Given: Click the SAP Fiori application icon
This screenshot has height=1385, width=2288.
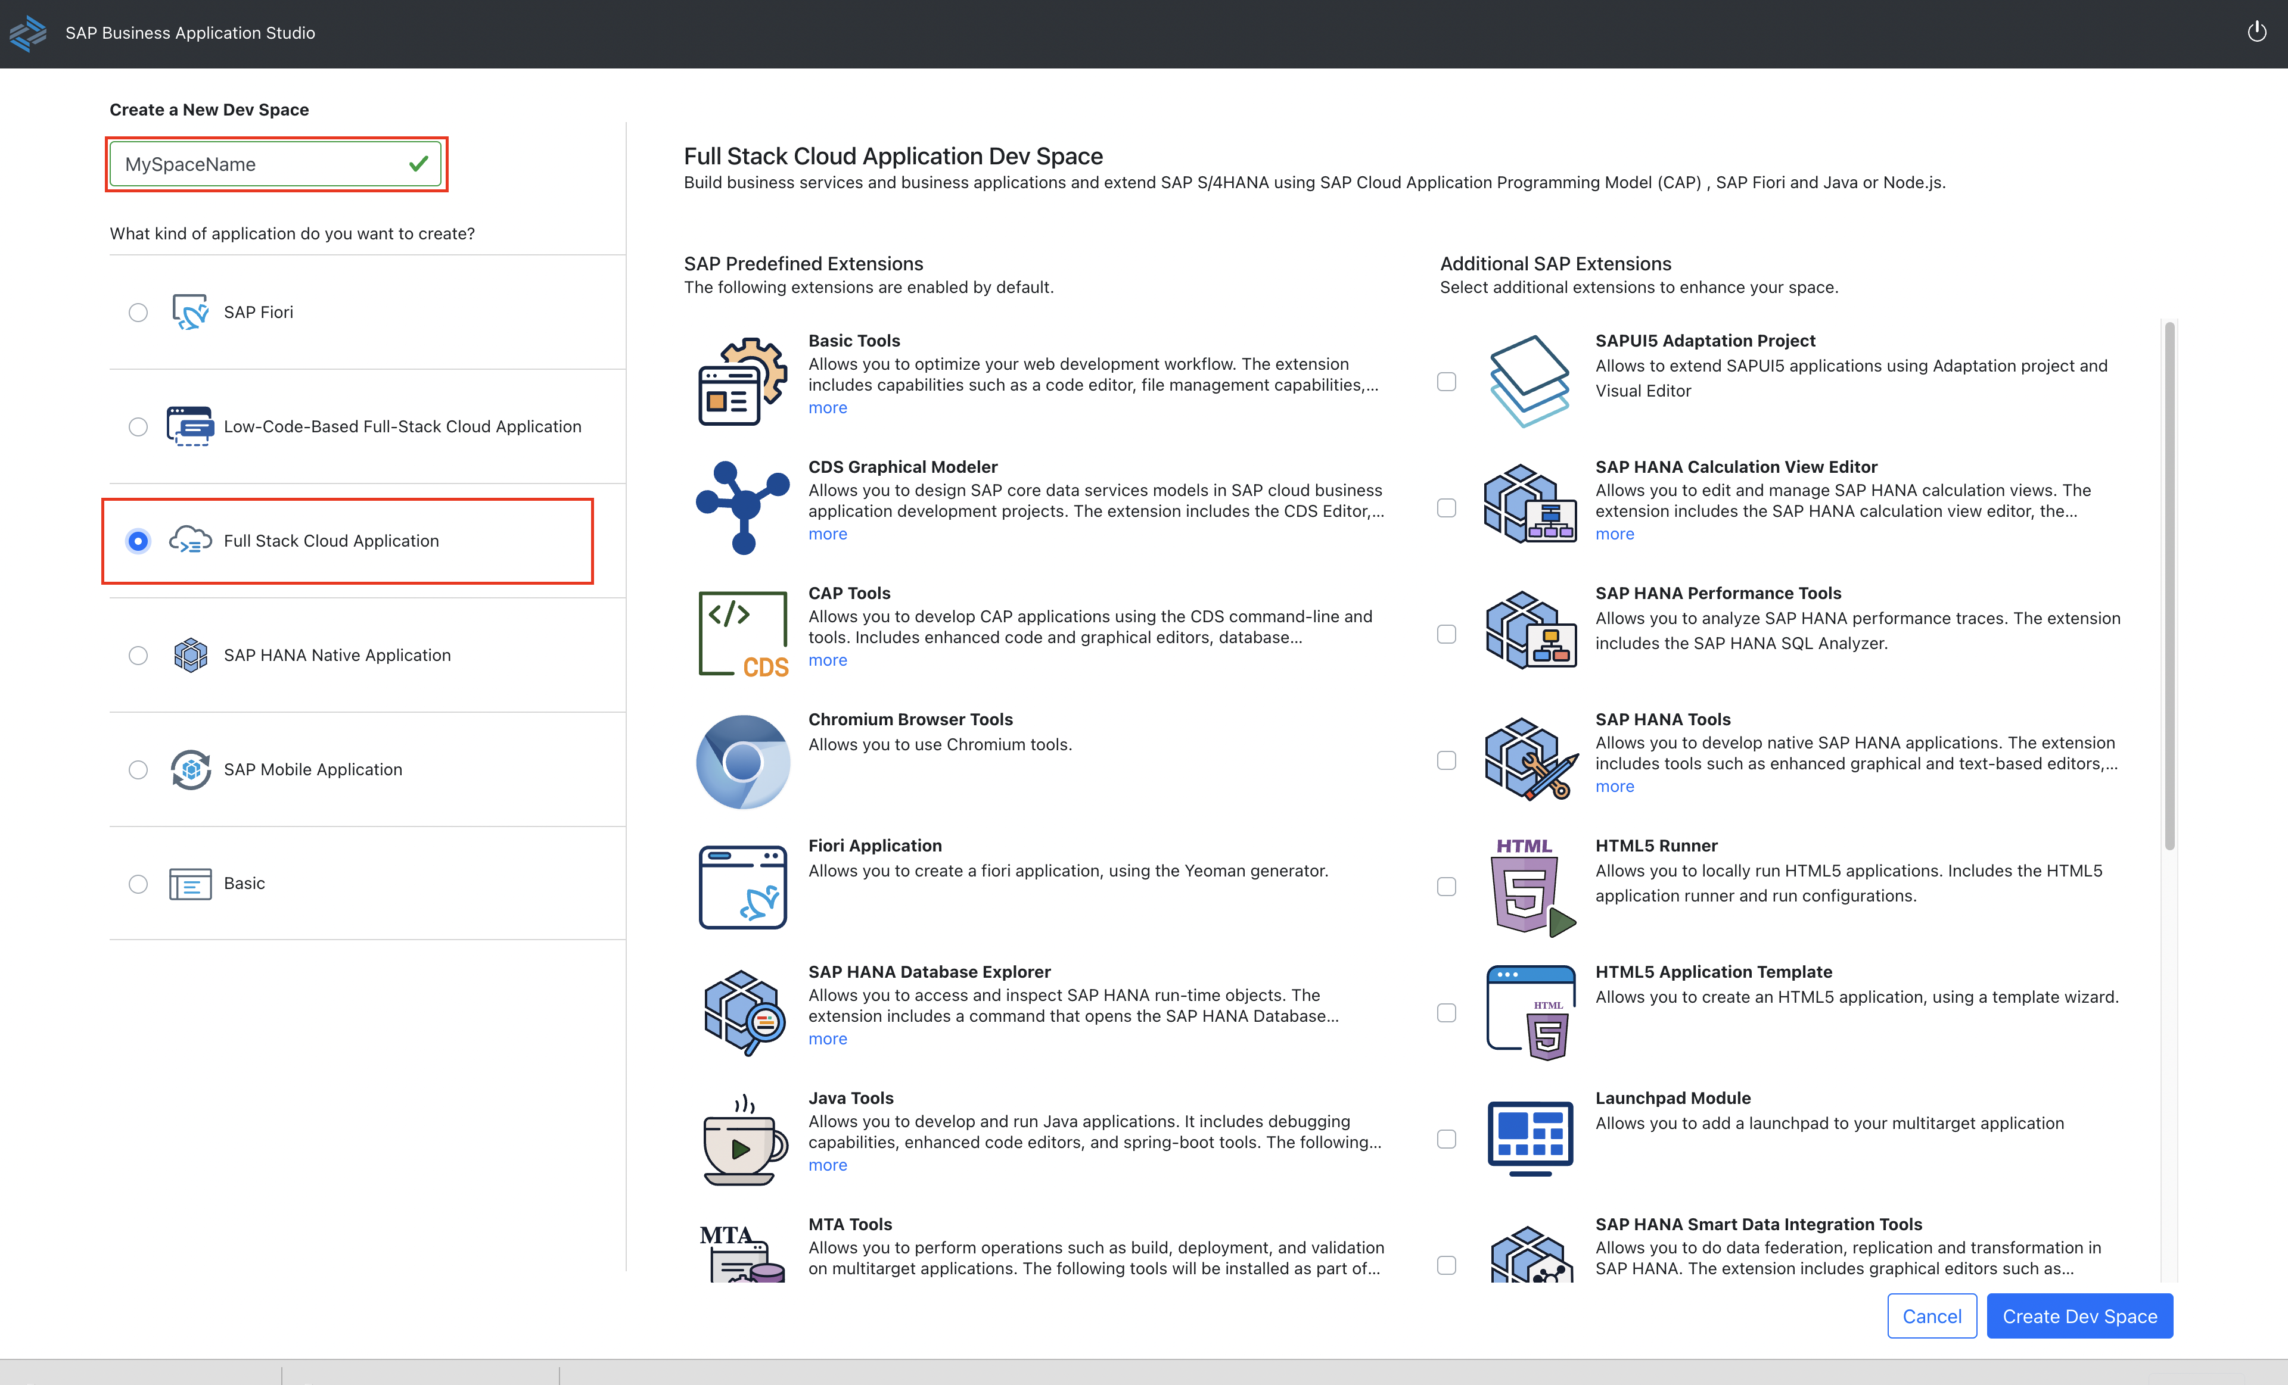Looking at the screenshot, I should tap(190, 313).
